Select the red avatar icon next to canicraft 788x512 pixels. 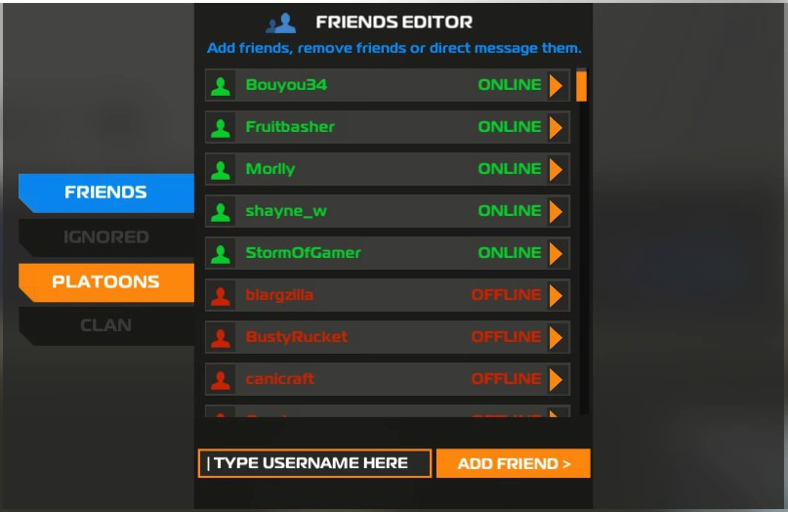pos(221,380)
